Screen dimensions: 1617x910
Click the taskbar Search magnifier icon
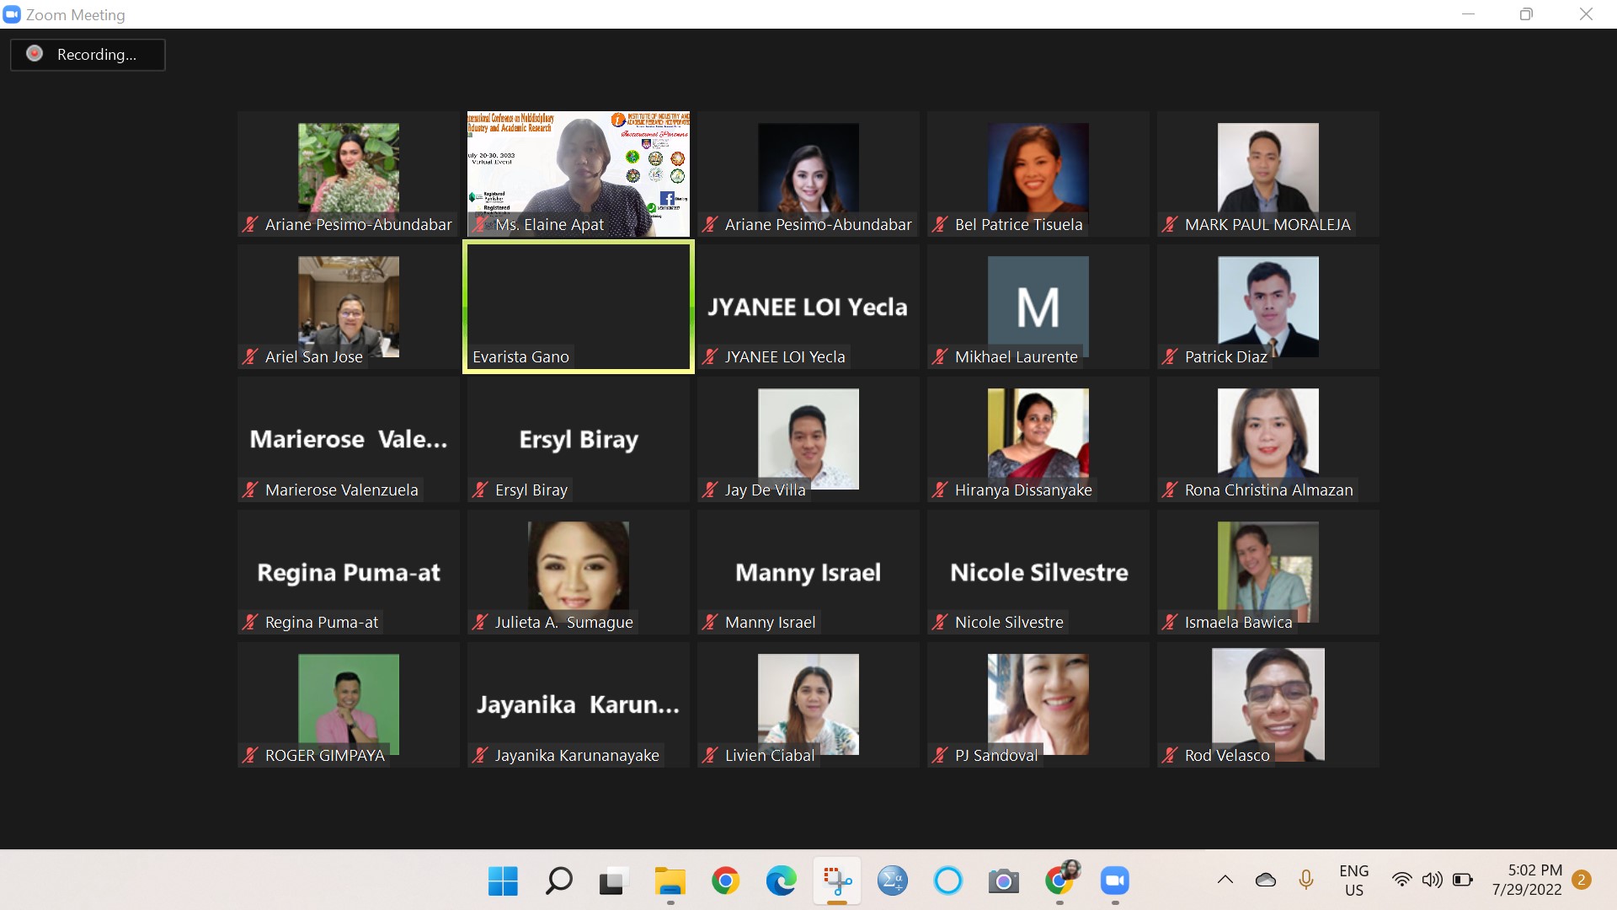point(558,881)
